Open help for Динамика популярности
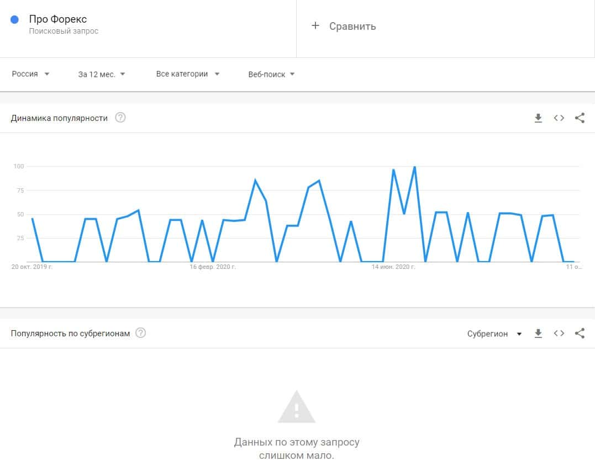The image size is (595, 466). tap(120, 118)
